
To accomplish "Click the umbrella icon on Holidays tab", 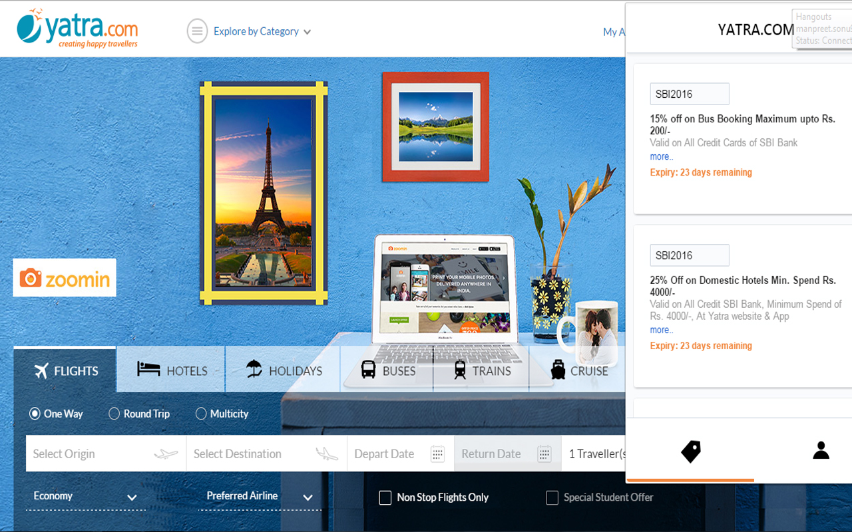I will coord(254,368).
